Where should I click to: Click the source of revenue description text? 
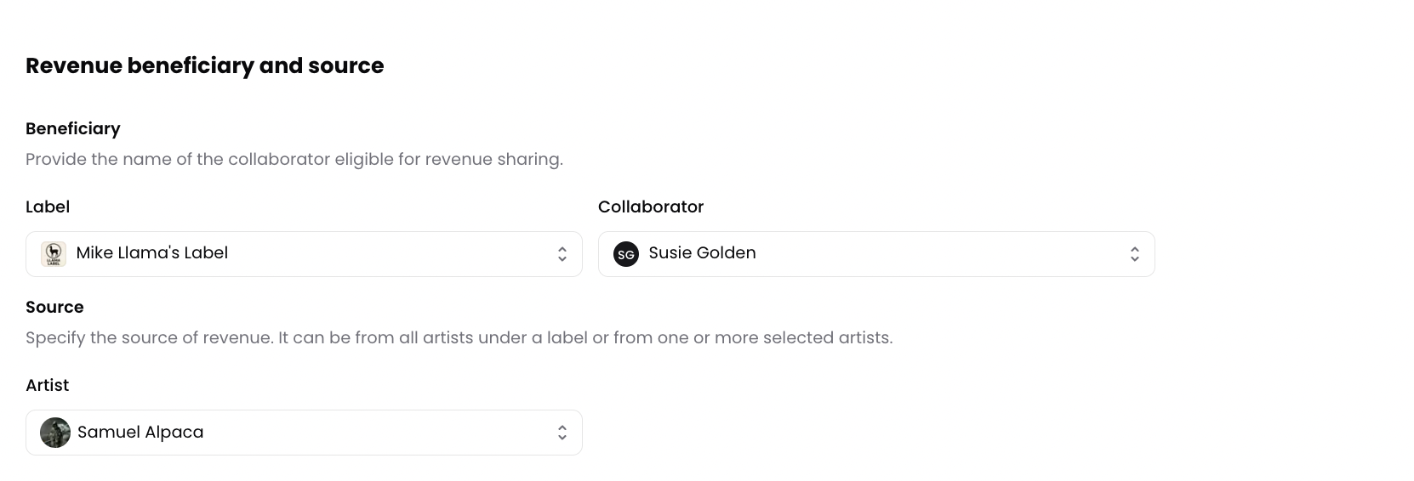pyautogui.click(x=459, y=337)
